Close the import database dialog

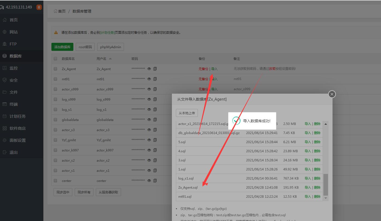(332, 94)
